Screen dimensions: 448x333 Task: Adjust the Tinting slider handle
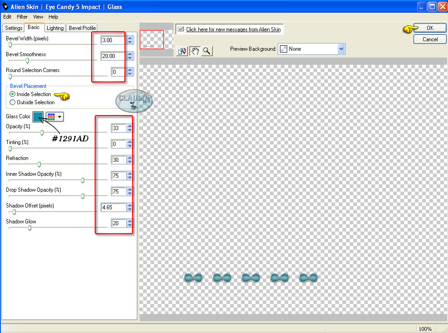click(x=10, y=149)
